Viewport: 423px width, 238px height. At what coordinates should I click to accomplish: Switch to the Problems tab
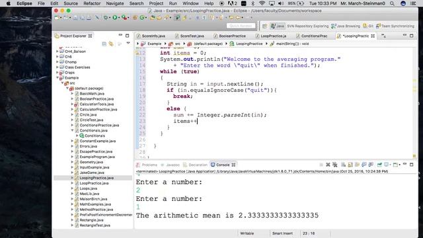point(147,165)
